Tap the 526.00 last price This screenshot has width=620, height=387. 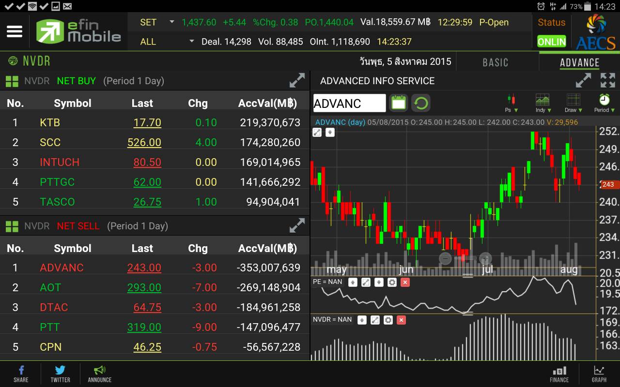pyautogui.click(x=144, y=143)
